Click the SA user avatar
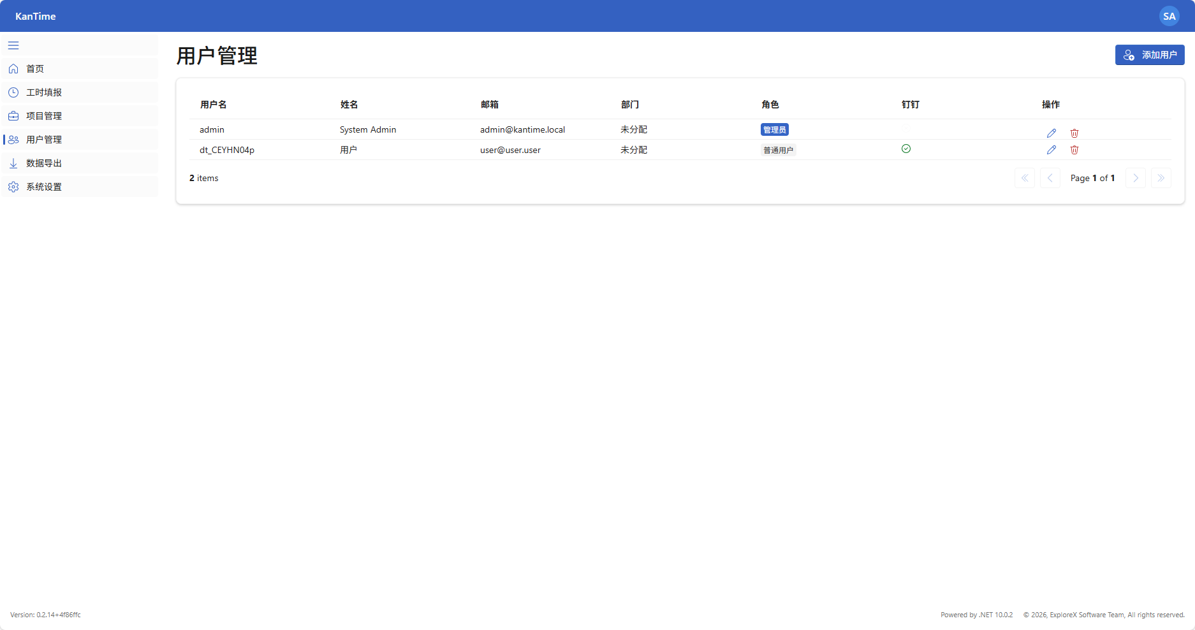Image resolution: width=1195 pixels, height=630 pixels. 1169,16
